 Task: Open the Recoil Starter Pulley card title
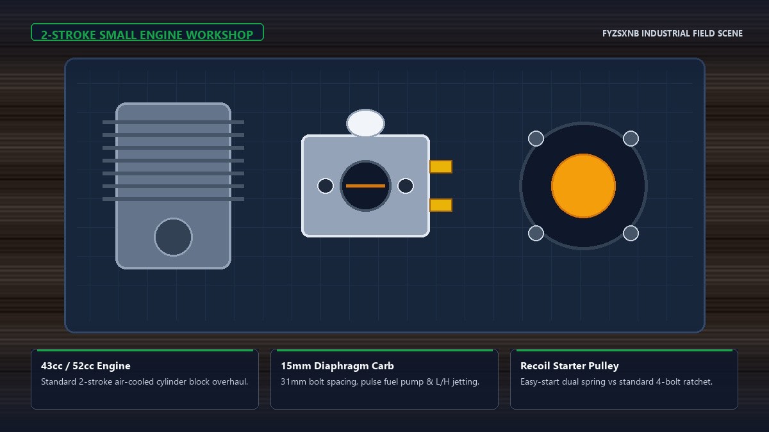[570, 366]
